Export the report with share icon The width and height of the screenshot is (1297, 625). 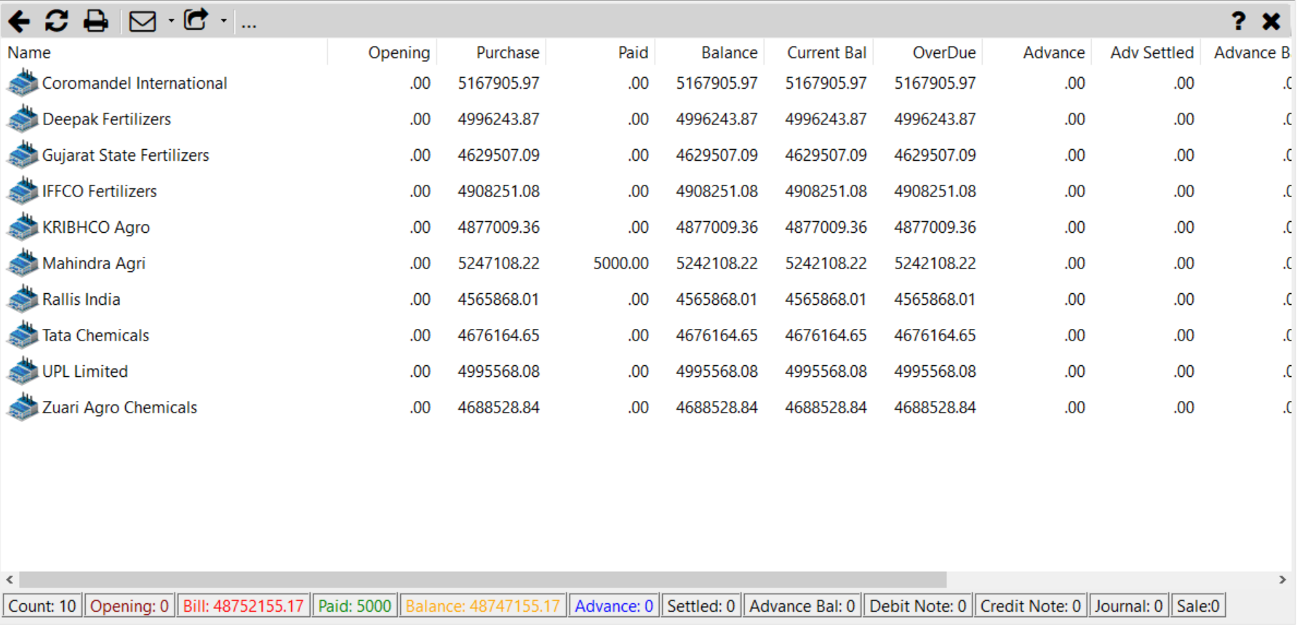pos(196,20)
